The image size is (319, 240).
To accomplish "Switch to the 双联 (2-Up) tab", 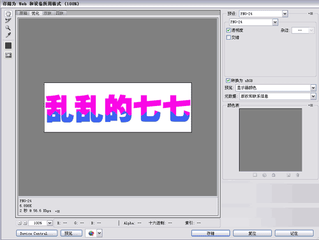I will (47, 13).
